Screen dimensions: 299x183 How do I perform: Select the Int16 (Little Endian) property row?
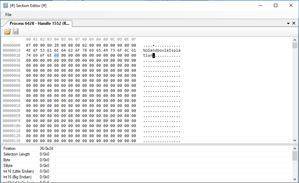[x=146, y=171]
